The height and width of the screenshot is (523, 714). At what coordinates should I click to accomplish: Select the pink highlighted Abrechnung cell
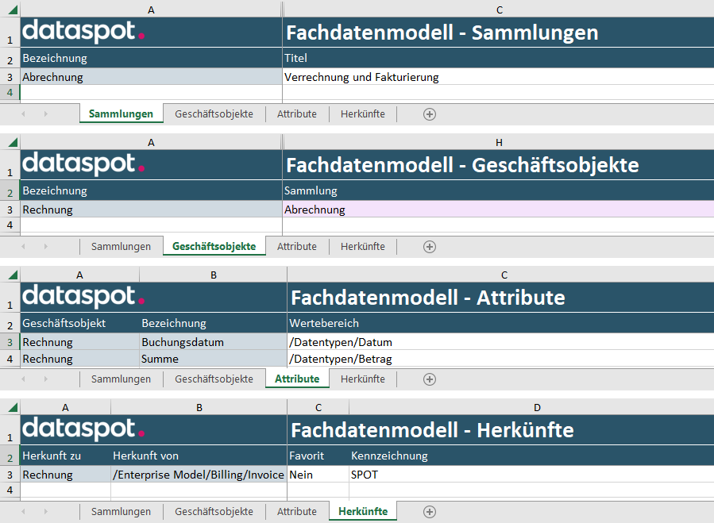[497, 210]
